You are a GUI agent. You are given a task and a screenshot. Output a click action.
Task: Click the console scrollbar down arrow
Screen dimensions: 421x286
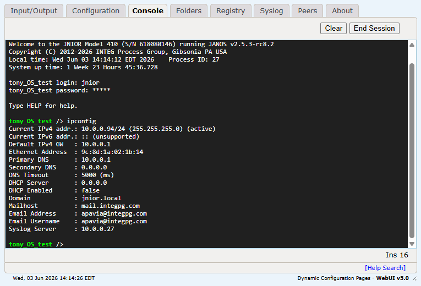point(412,244)
